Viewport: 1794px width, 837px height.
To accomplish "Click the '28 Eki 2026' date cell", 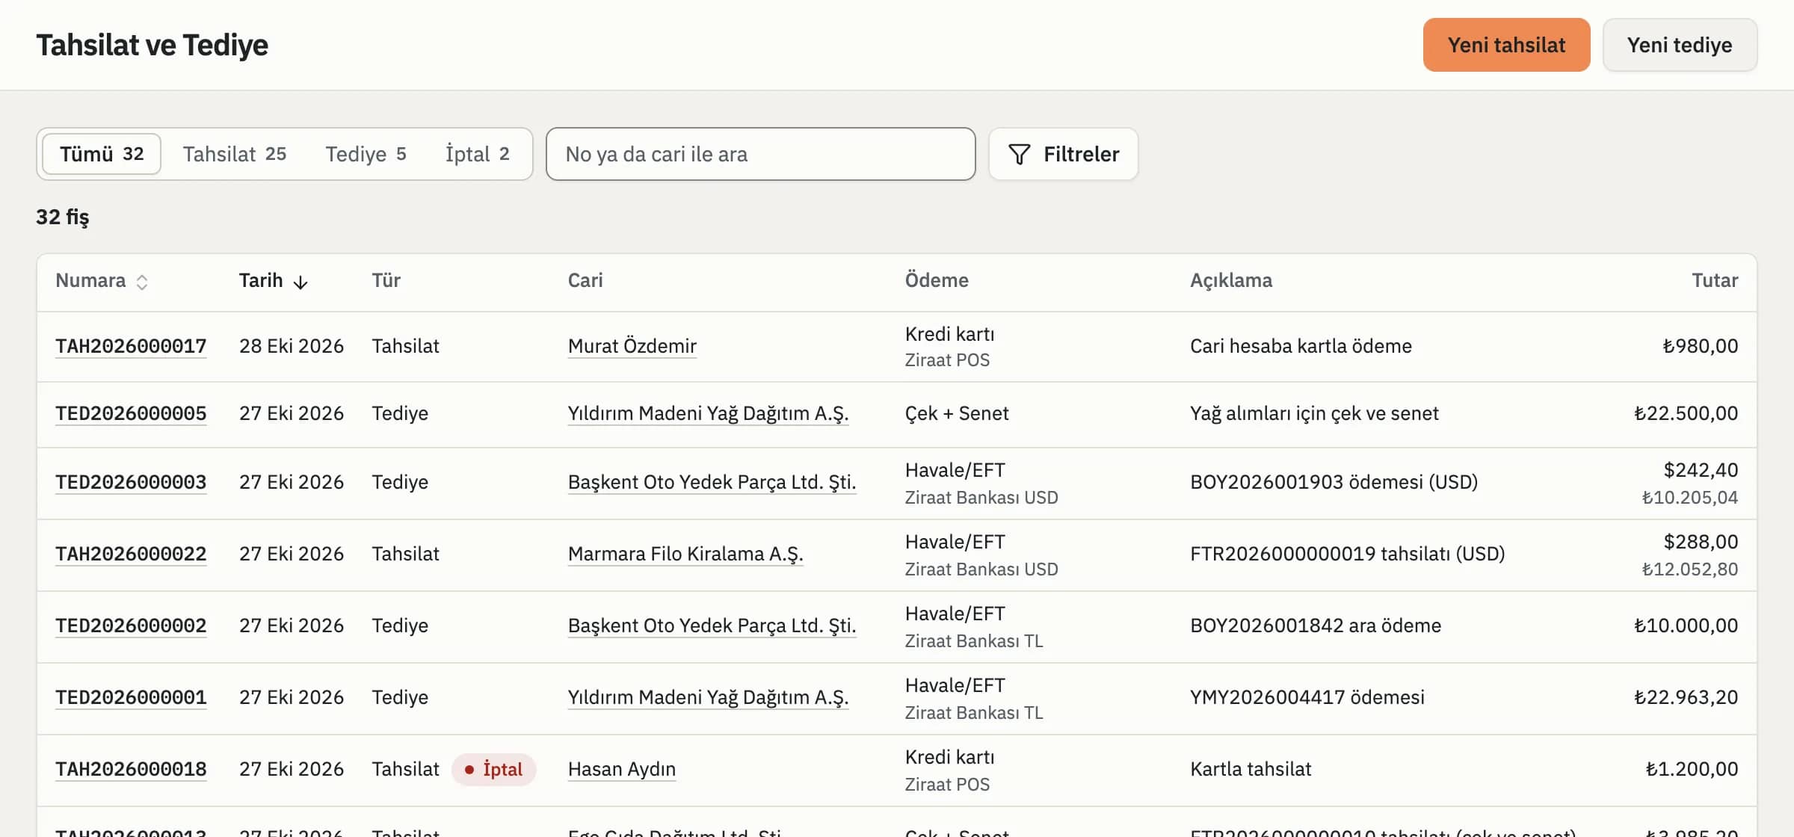I will pos(292,346).
